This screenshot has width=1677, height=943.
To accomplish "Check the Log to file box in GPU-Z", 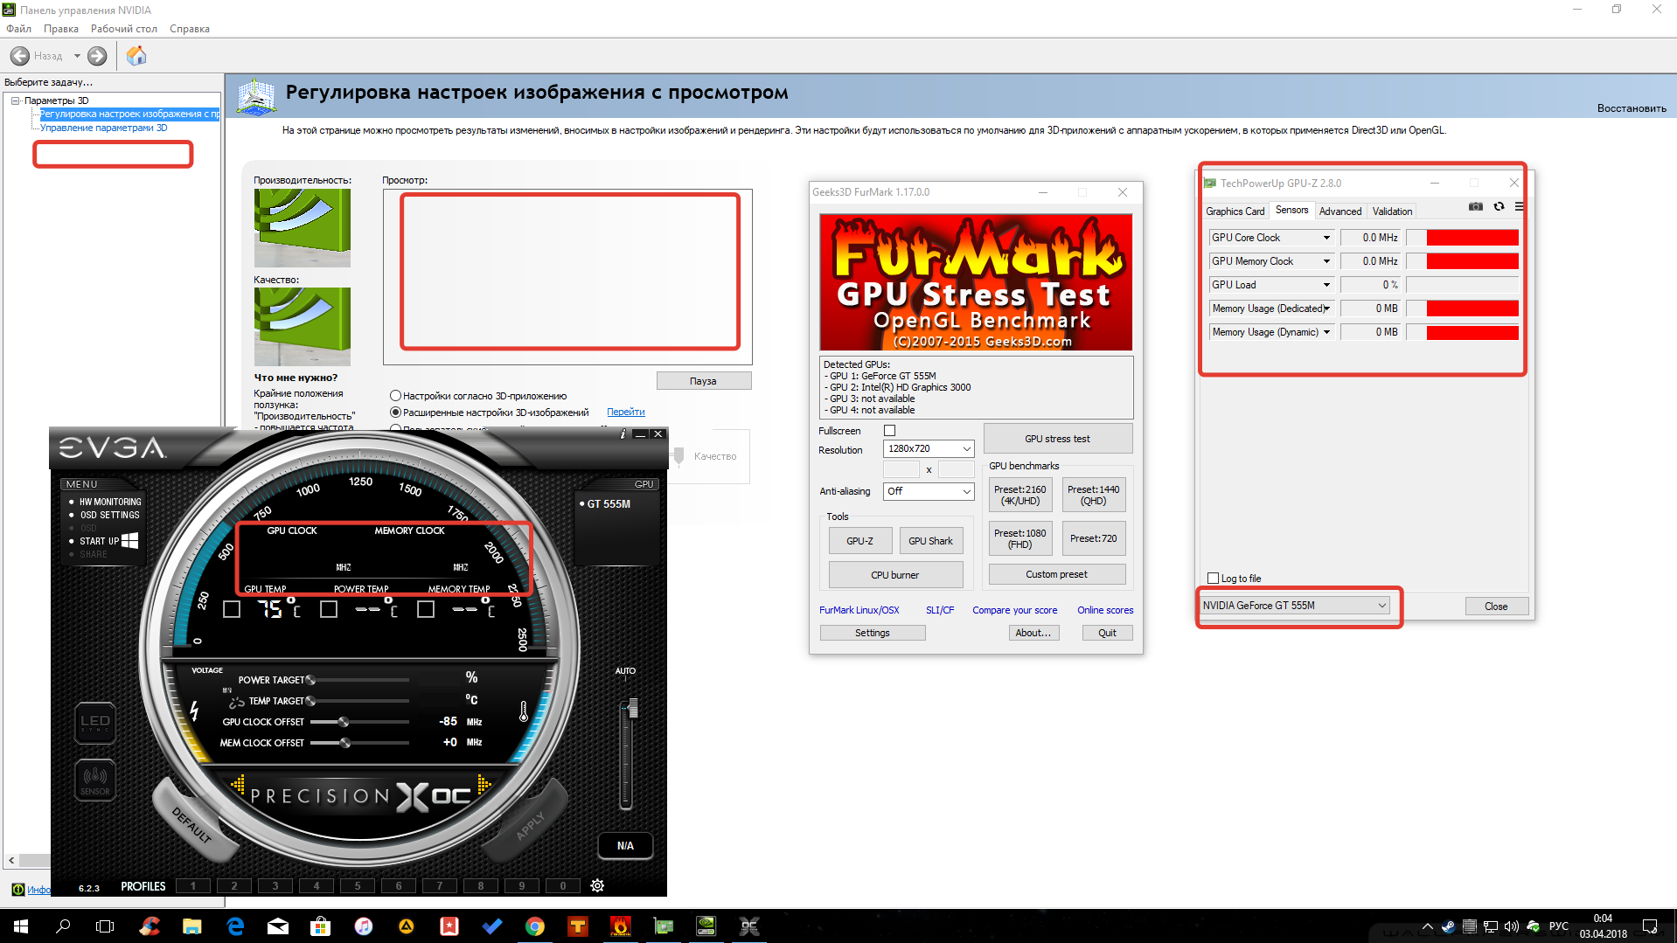I will point(1213,579).
